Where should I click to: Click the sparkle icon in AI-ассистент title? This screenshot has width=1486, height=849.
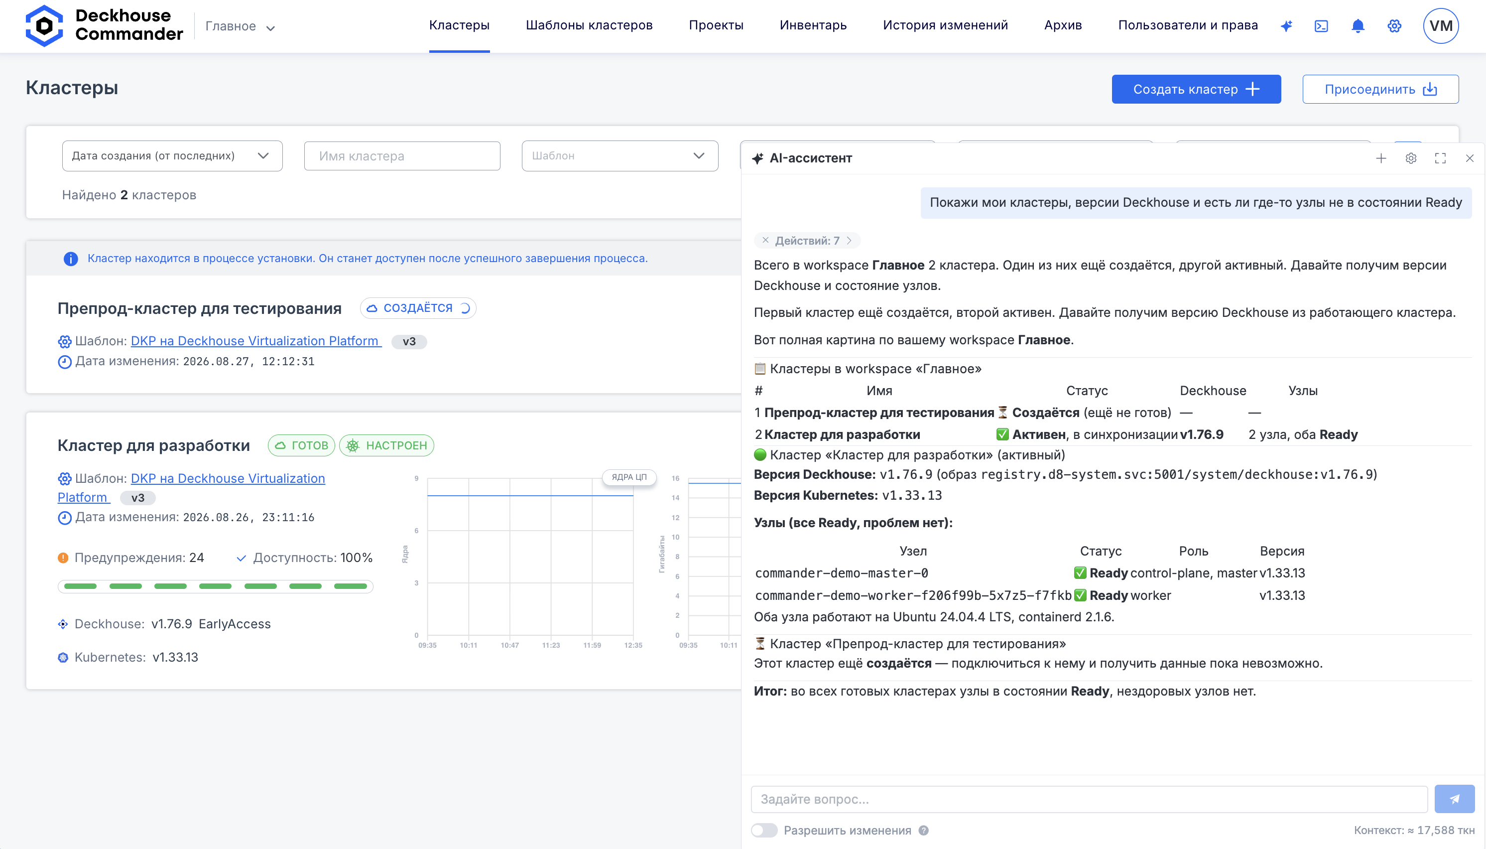[x=757, y=158]
